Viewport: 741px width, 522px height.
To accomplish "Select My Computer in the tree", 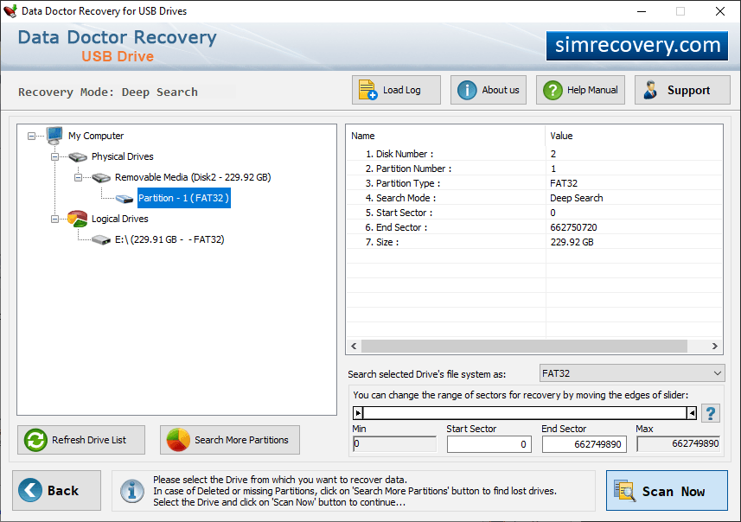I will [x=96, y=136].
